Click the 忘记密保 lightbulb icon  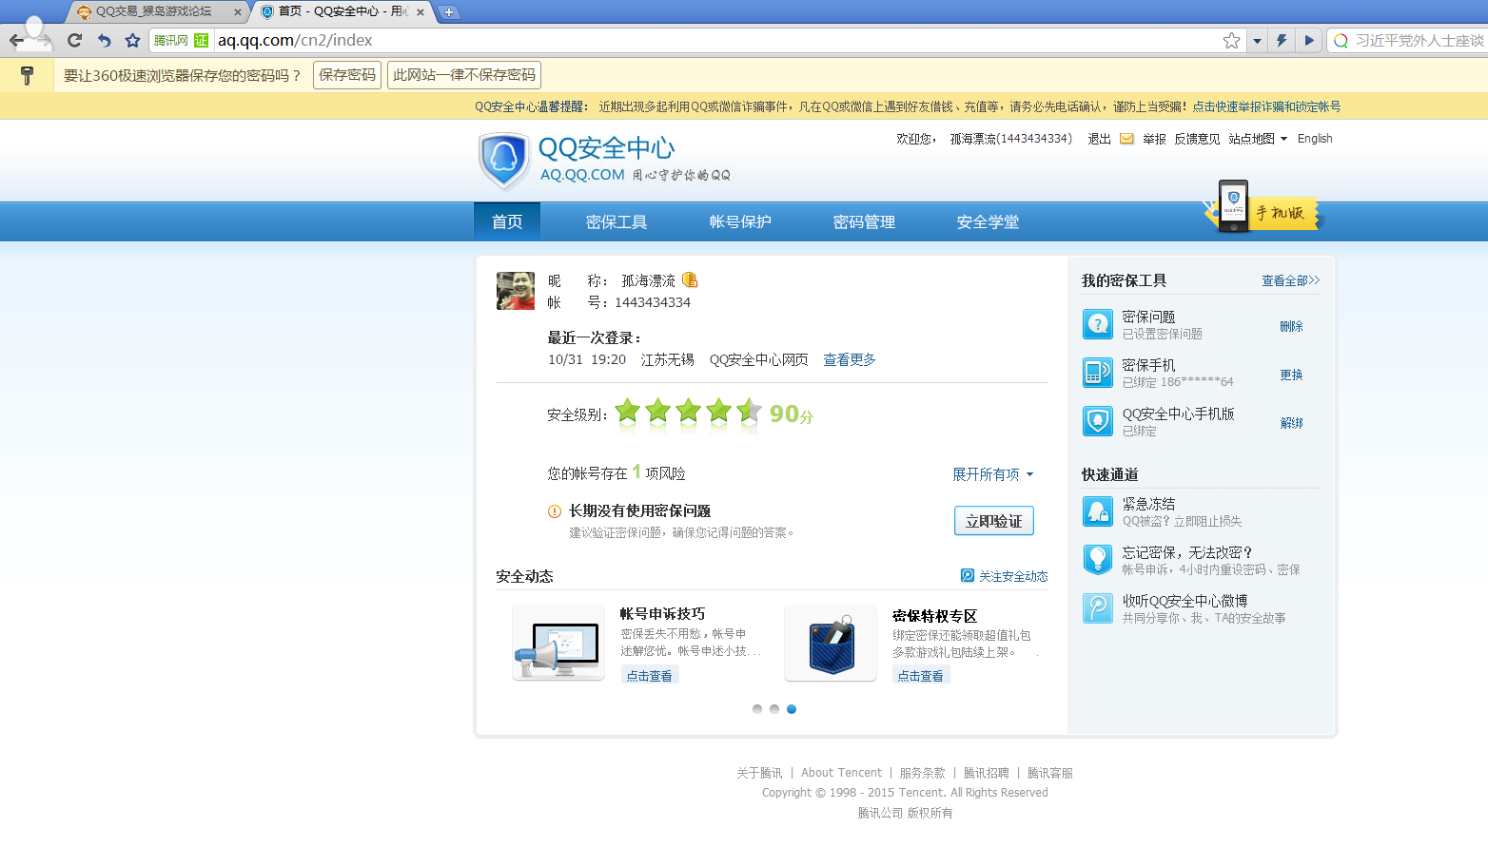coord(1098,560)
